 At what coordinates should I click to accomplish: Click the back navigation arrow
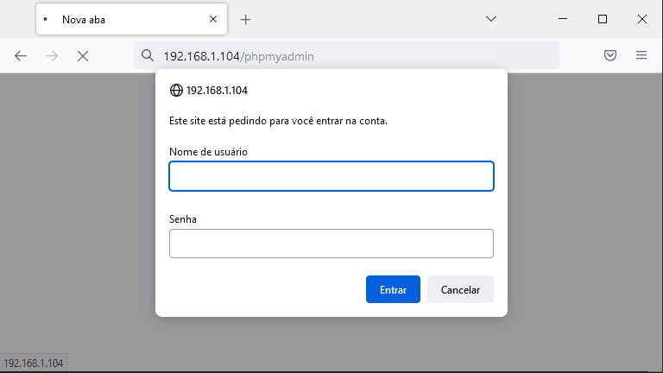(x=21, y=56)
